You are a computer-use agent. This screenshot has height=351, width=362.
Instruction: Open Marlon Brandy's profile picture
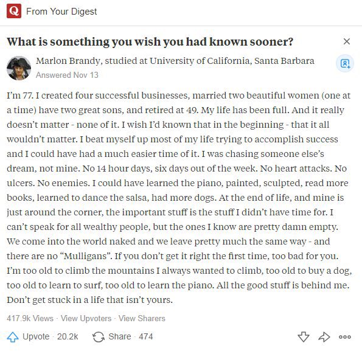(x=19, y=68)
